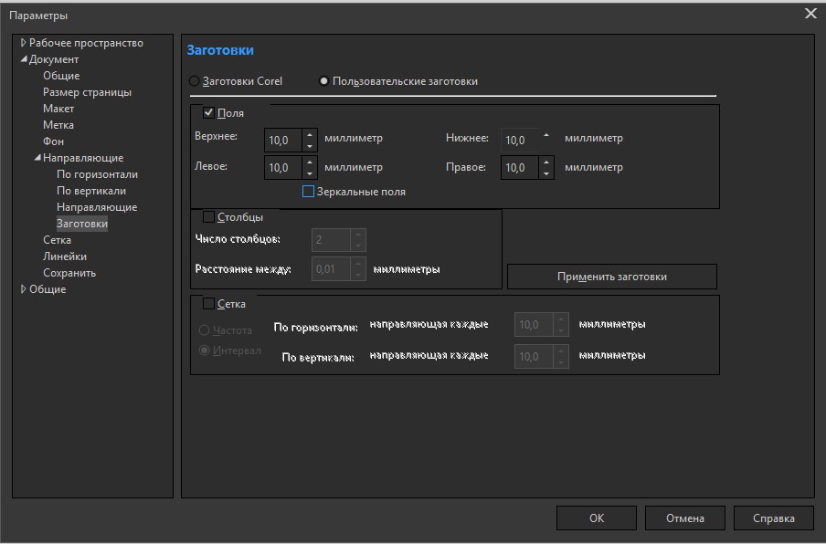Screen dimensions: 826x544
Task: Decrease the Левое margin with down arrow
Action: (309, 173)
